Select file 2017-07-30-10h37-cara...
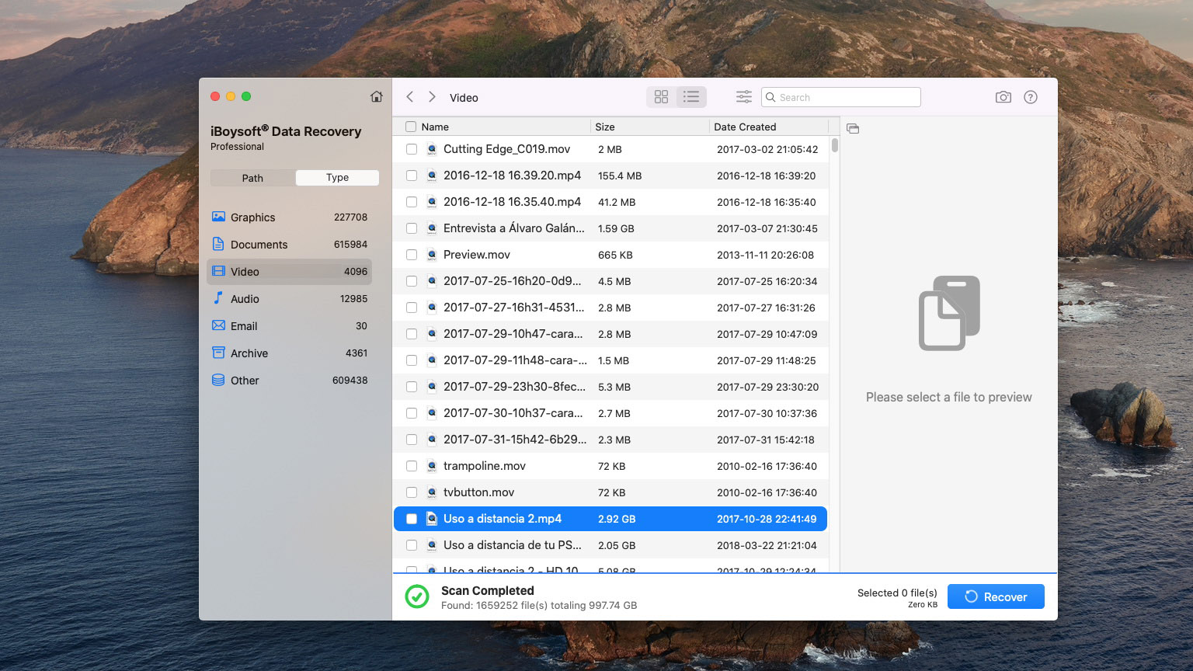This screenshot has height=671, width=1193. (x=610, y=413)
